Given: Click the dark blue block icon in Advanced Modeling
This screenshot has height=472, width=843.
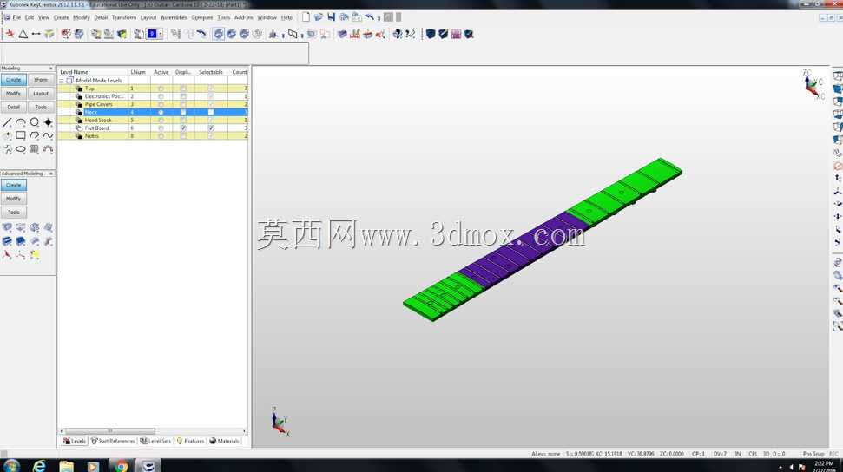Looking at the screenshot, I should click(21, 241).
